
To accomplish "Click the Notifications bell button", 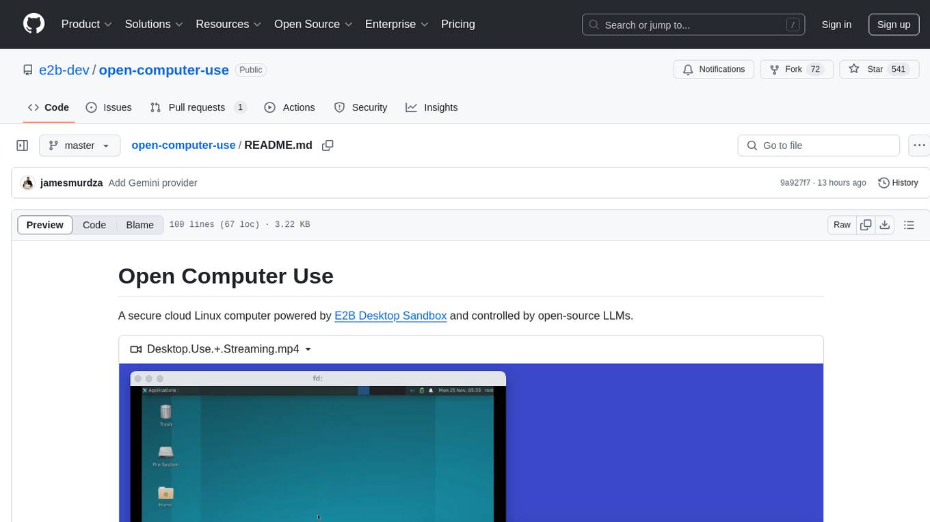I will 714,70.
